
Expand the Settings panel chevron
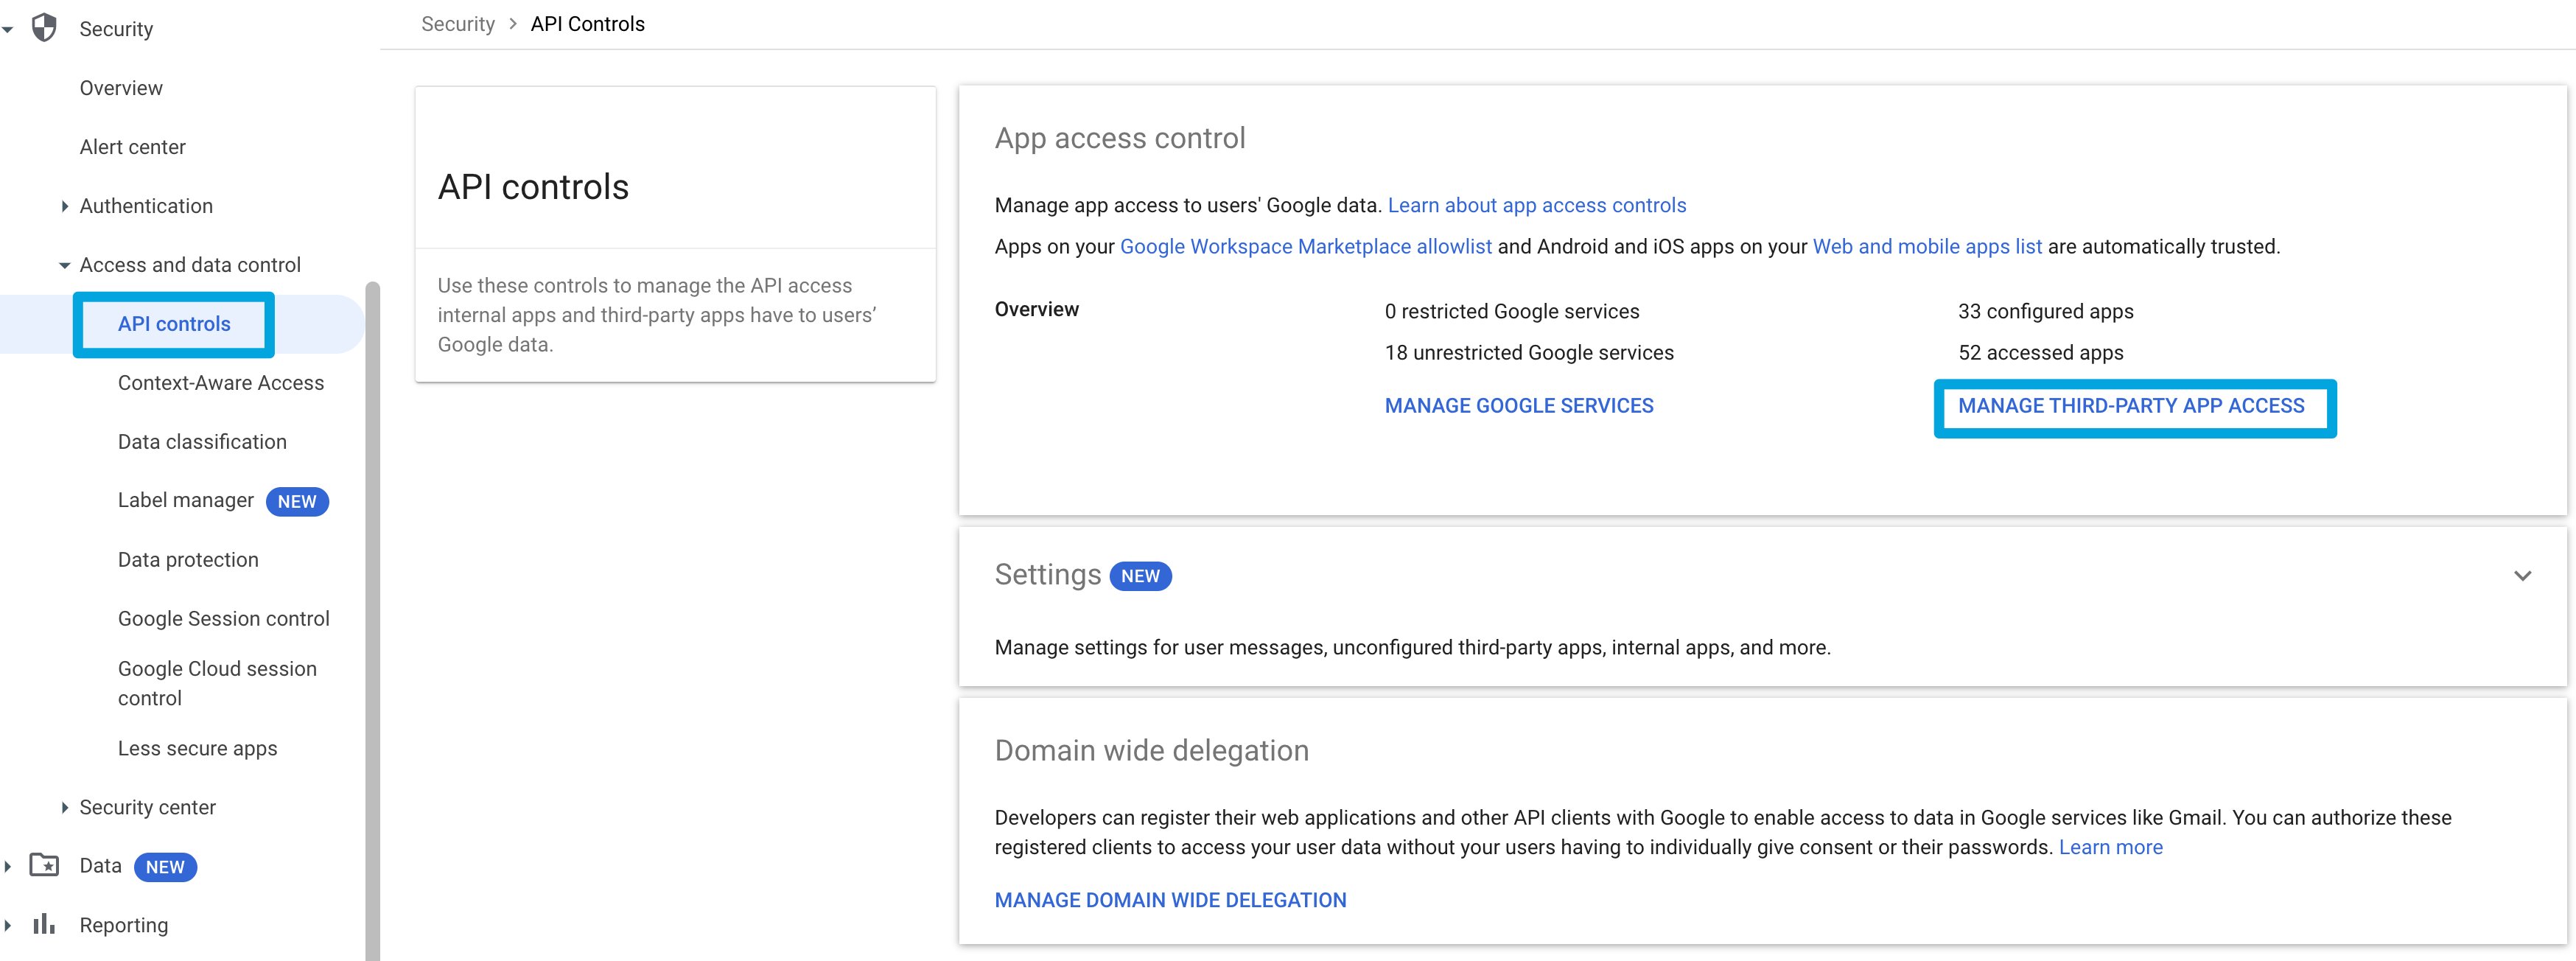pos(2522,576)
